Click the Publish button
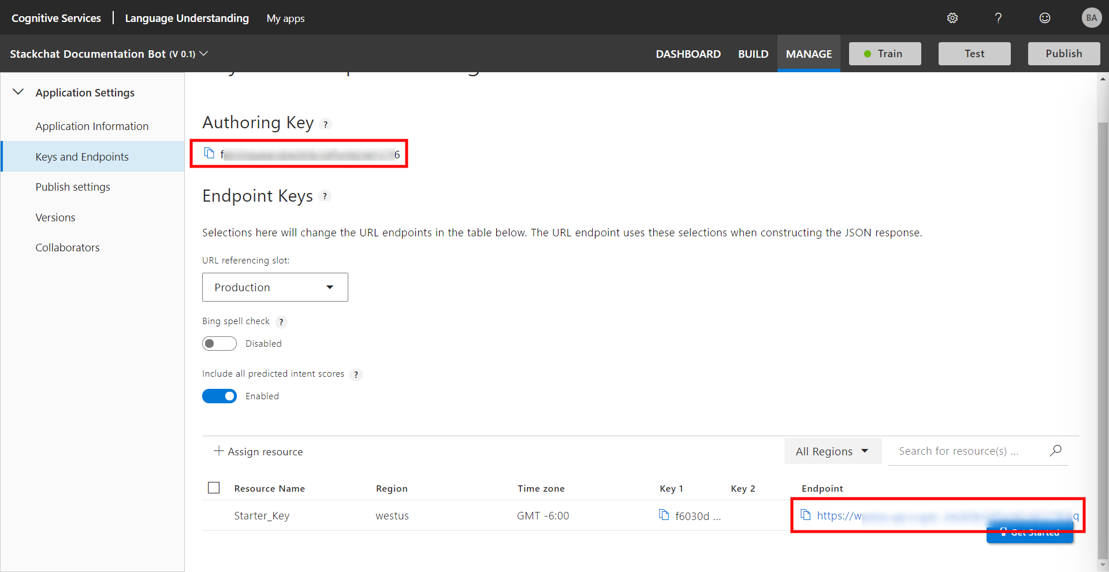The image size is (1109, 572). pos(1064,54)
